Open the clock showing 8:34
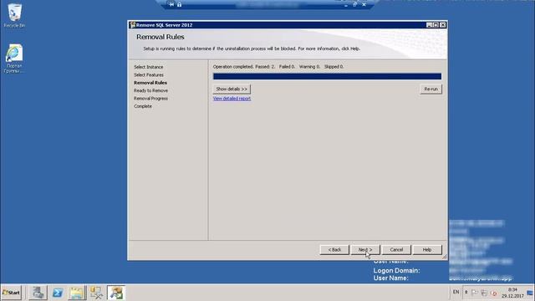 click(512, 293)
